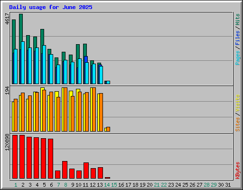Click the red KBytes bar for day 13
The height and width of the screenshot is (190, 243).
(100, 173)
